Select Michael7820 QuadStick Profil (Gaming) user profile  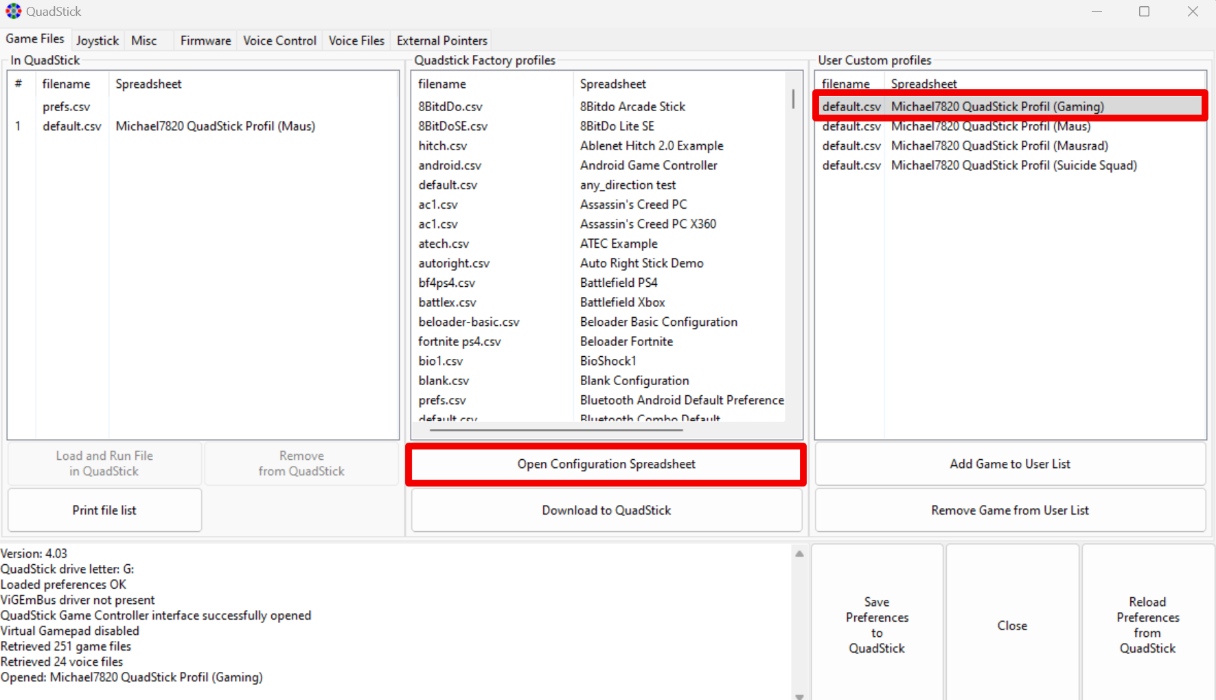(1010, 106)
